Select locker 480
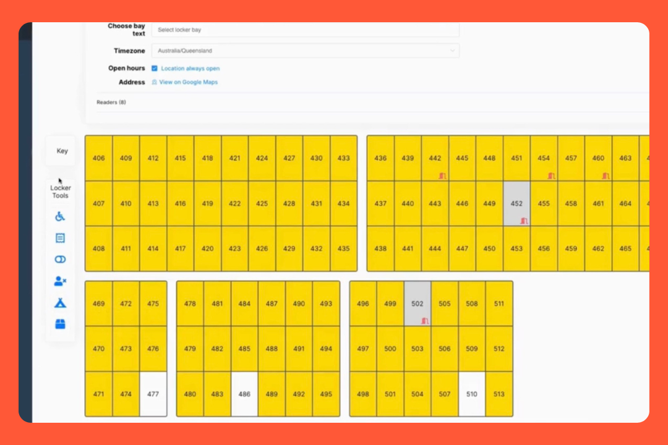This screenshot has height=445, width=668. [x=190, y=394]
